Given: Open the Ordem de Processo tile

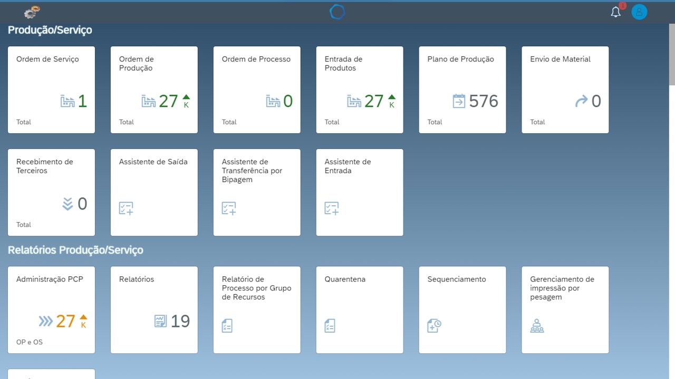Looking at the screenshot, I should coord(257,89).
